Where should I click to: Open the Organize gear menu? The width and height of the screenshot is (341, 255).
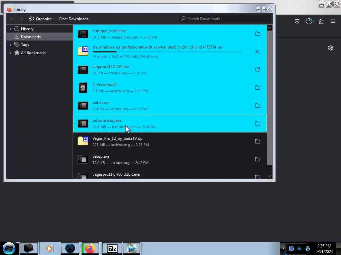41,19
